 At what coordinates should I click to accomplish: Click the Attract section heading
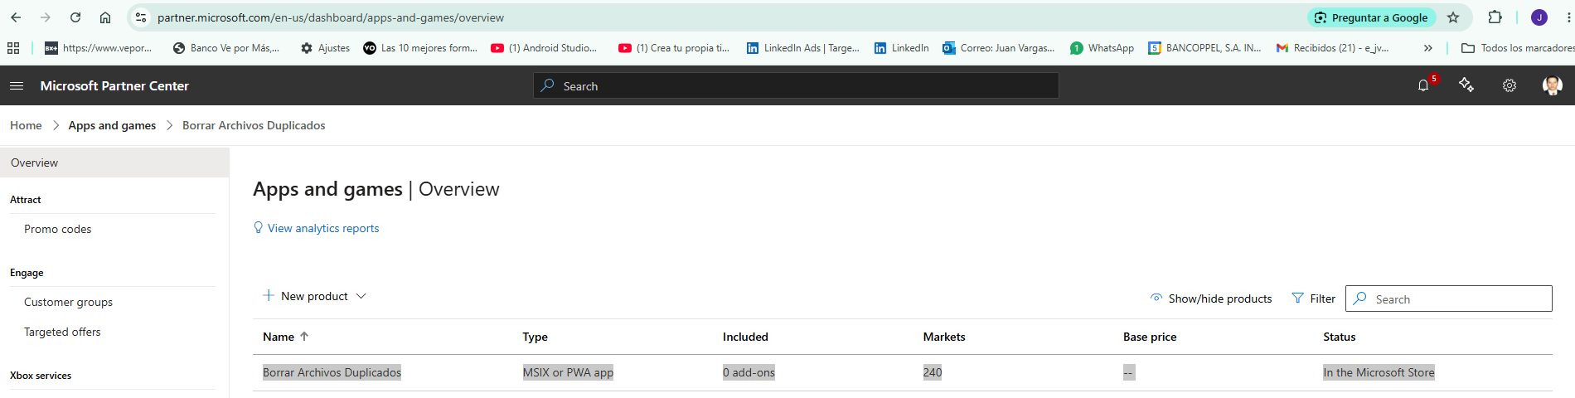click(26, 200)
